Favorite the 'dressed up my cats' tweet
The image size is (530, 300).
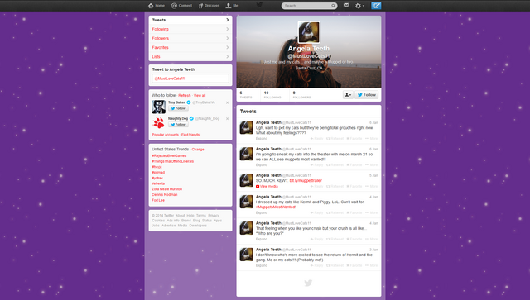click(354, 212)
